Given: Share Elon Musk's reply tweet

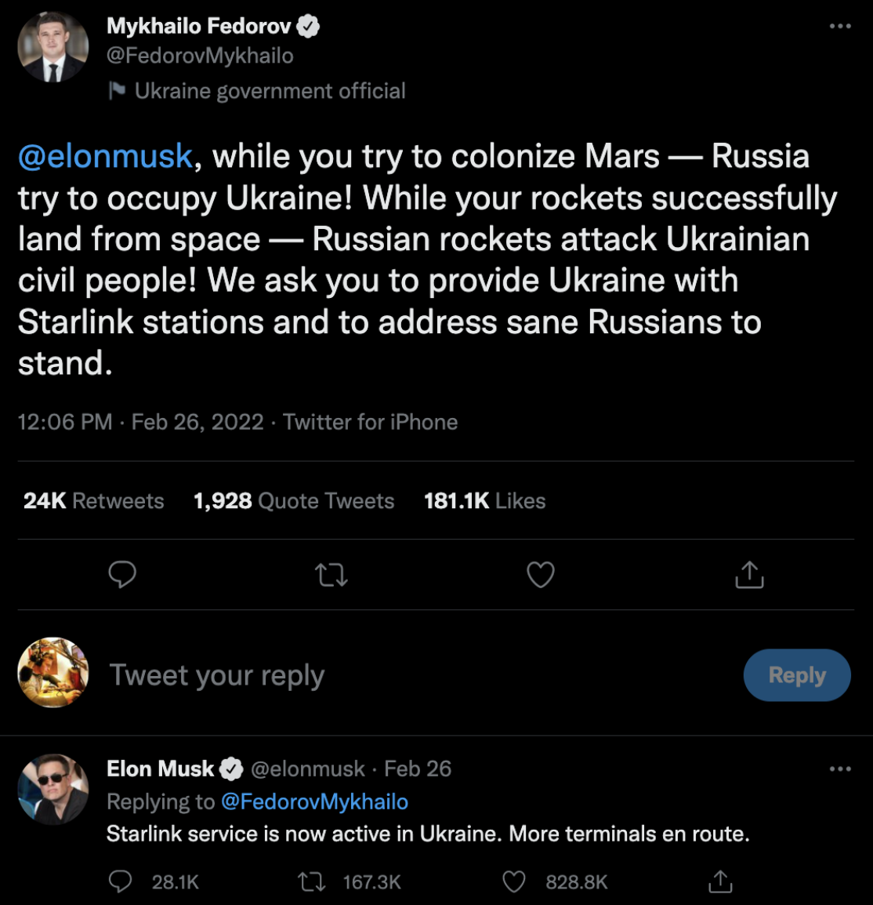Looking at the screenshot, I should [x=720, y=881].
